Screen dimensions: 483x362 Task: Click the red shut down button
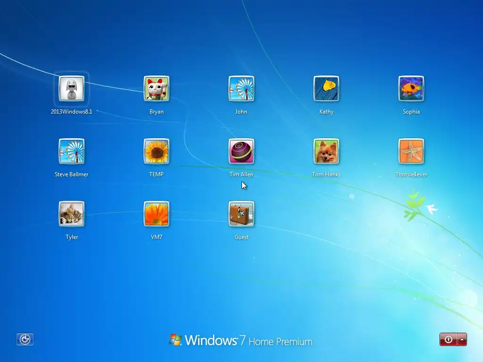tap(449, 339)
